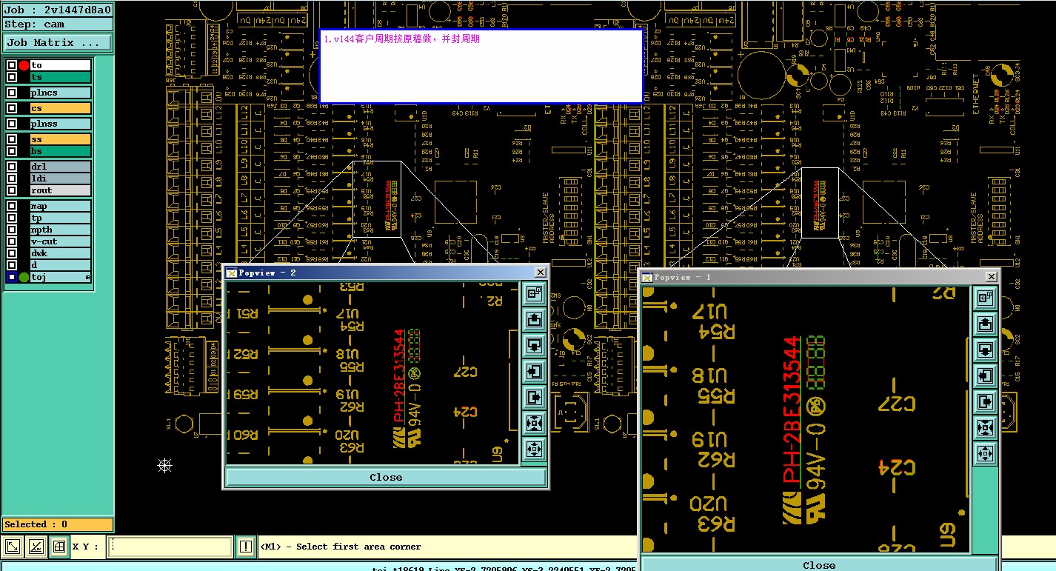Close Popview 2 with the Close button

pos(386,477)
